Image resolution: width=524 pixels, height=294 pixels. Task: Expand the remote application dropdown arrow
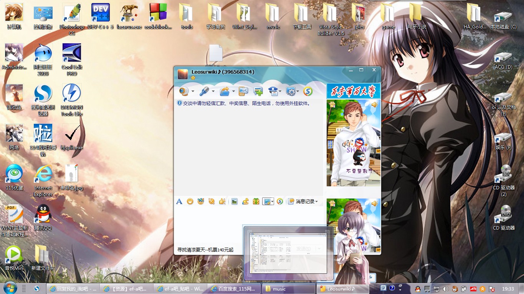coord(298,92)
